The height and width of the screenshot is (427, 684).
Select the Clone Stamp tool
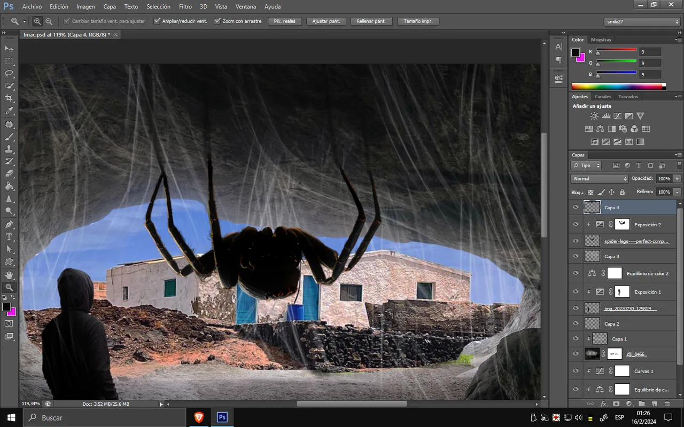(x=9, y=149)
